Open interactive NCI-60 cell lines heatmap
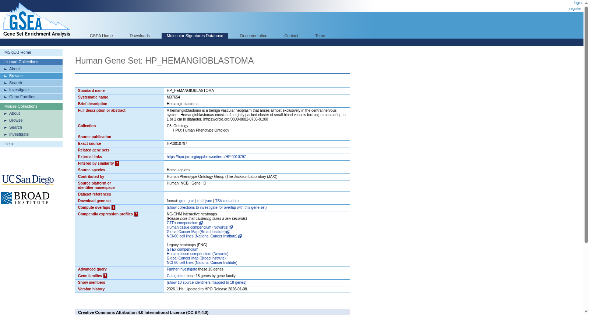 pyautogui.click(x=202, y=236)
